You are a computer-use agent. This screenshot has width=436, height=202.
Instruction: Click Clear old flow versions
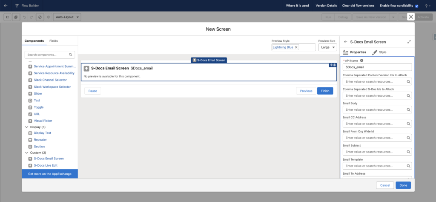pyautogui.click(x=358, y=6)
